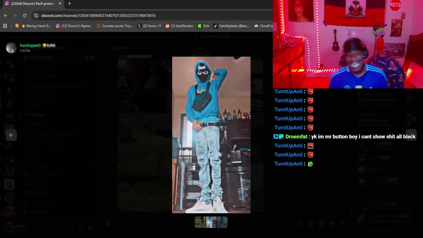The image size is (423, 238).
Task: Show the previous image with left arrow
Action: coord(11,135)
